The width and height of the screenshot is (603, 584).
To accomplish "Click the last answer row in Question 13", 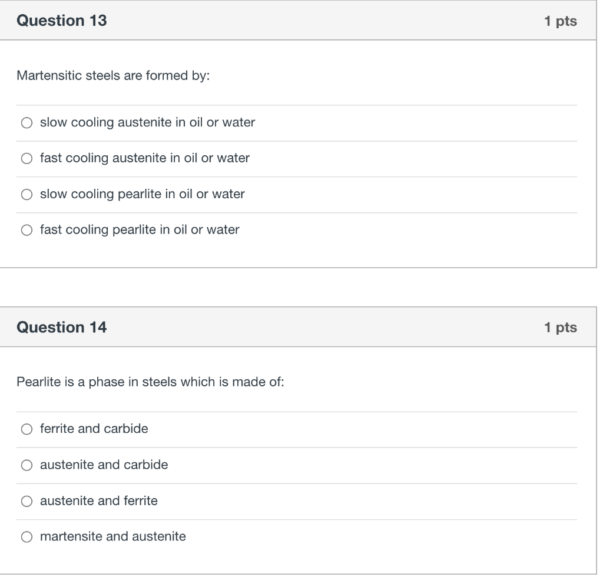I will coord(139,230).
